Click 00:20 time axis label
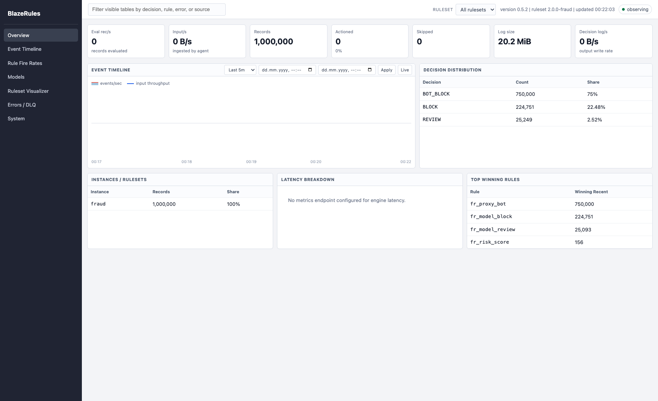 [x=316, y=162]
